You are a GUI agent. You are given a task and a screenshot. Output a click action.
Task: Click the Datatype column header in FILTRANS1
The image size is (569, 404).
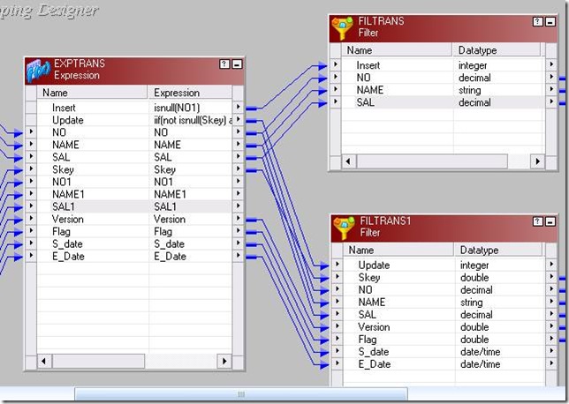coord(498,250)
